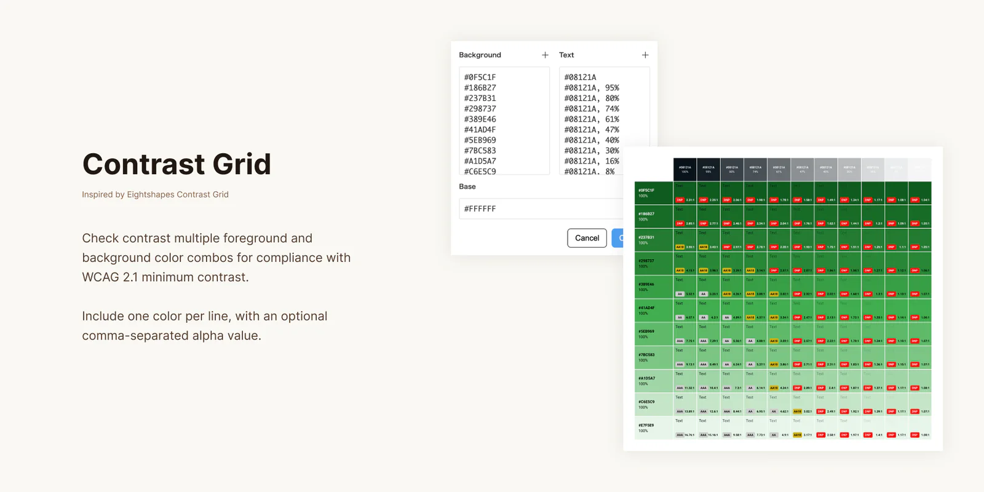Click the grid cell showing AA 6.57:1
The height and width of the screenshot is (492, 984).
pos(685,311)
